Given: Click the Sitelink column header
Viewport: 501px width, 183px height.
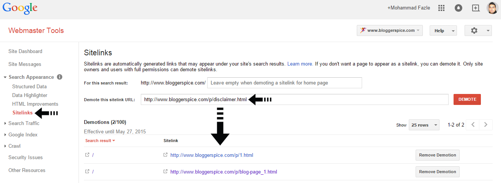Looking at the screenshot, I should 171,141.
